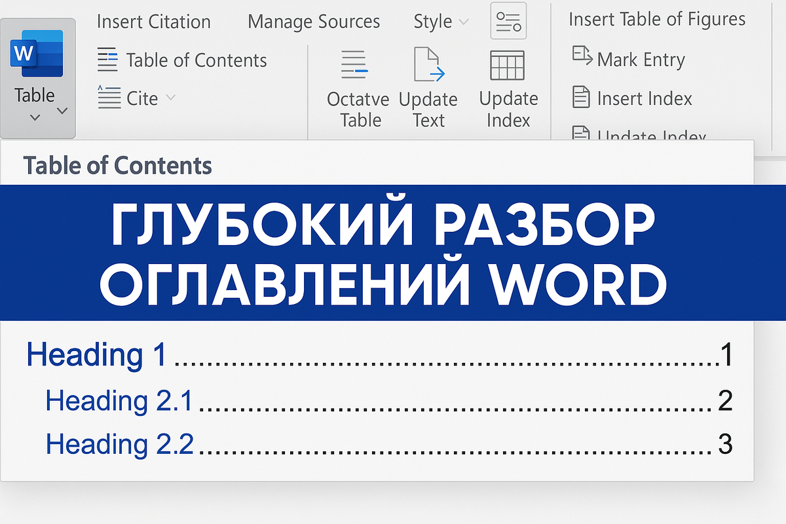Click page number 2 on the Heading 2.1 row

725,400
